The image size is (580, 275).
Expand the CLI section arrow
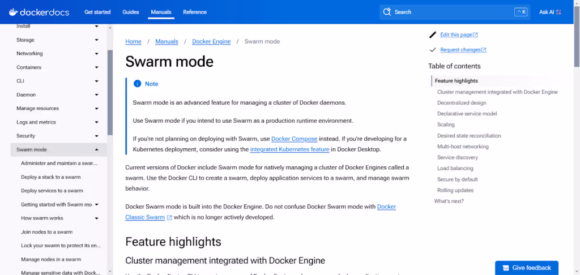pos(96,81)
